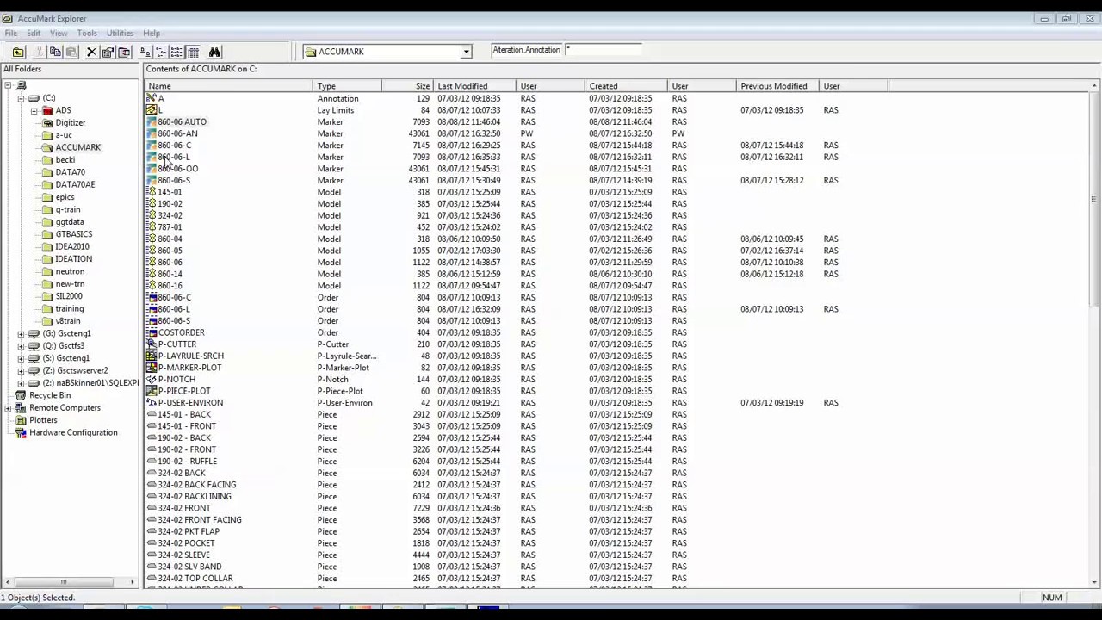Collapse the (C:) drive node
This screenshot has width=1102, height=620.
click(x=21, y=98)
